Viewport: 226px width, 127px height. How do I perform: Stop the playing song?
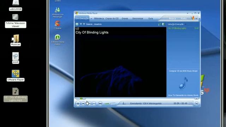[83, 103]
